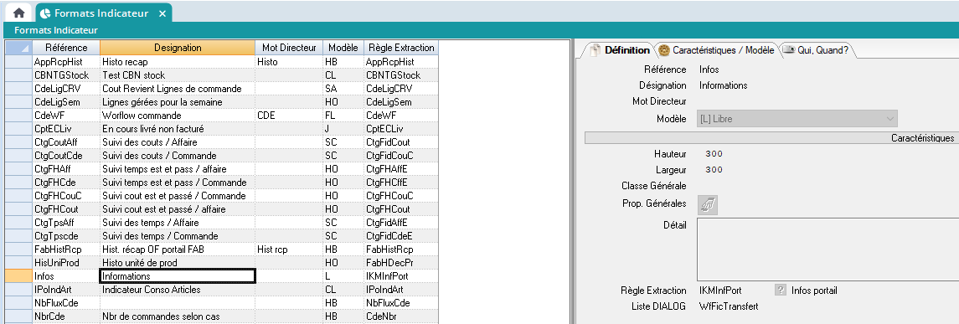Screen dimensions: 959x324
Task: Select 'En cours livré non facturé' cell
Action: point(178,129)
